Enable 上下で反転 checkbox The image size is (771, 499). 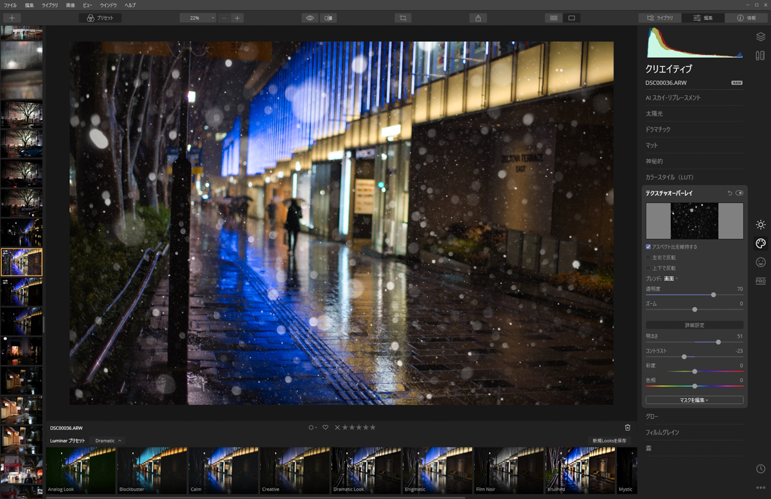point(648,268)
